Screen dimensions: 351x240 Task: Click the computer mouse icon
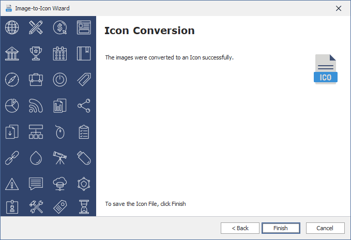coord(60,132)
